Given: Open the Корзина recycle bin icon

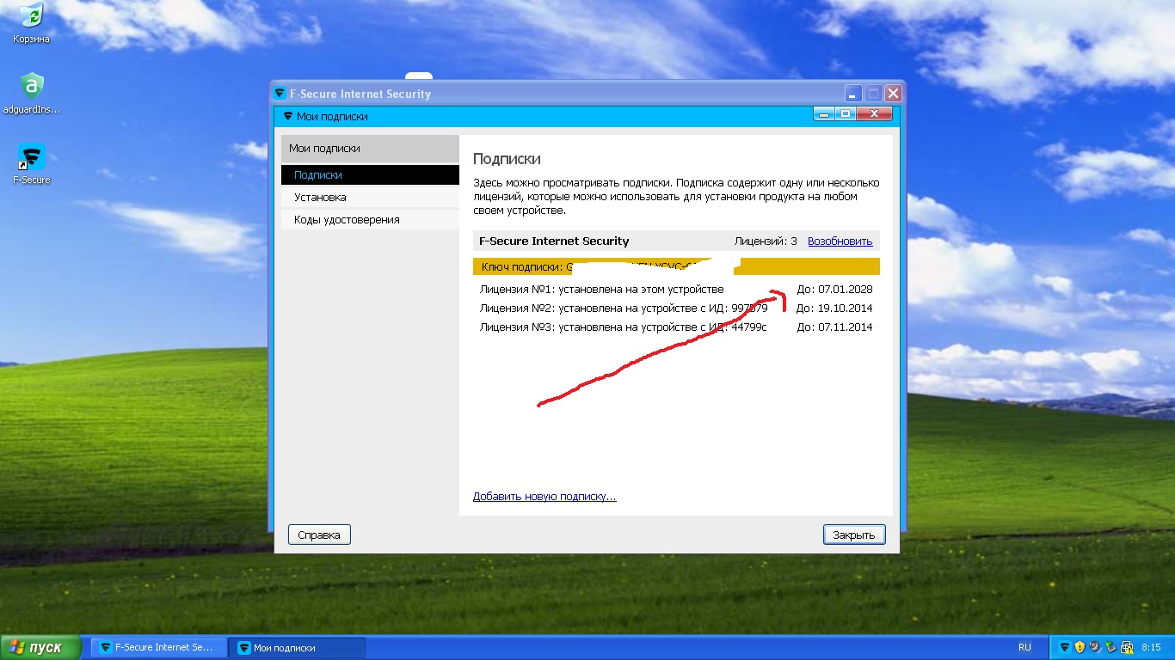Looking at the screenshot, I should point(31,22).
